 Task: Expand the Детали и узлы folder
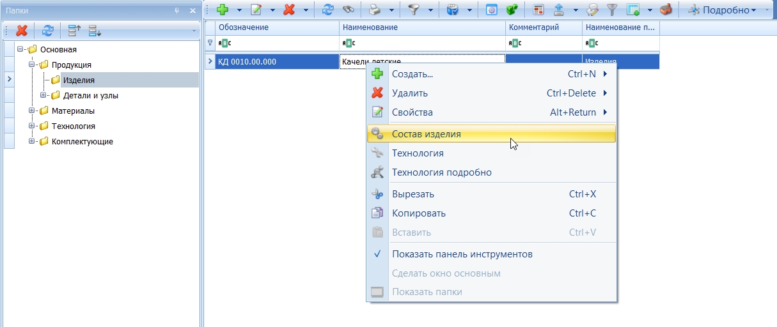44,95
